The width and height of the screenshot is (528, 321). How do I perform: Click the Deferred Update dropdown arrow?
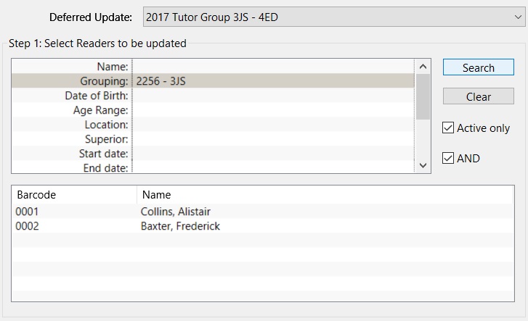(x=518, y=17)
